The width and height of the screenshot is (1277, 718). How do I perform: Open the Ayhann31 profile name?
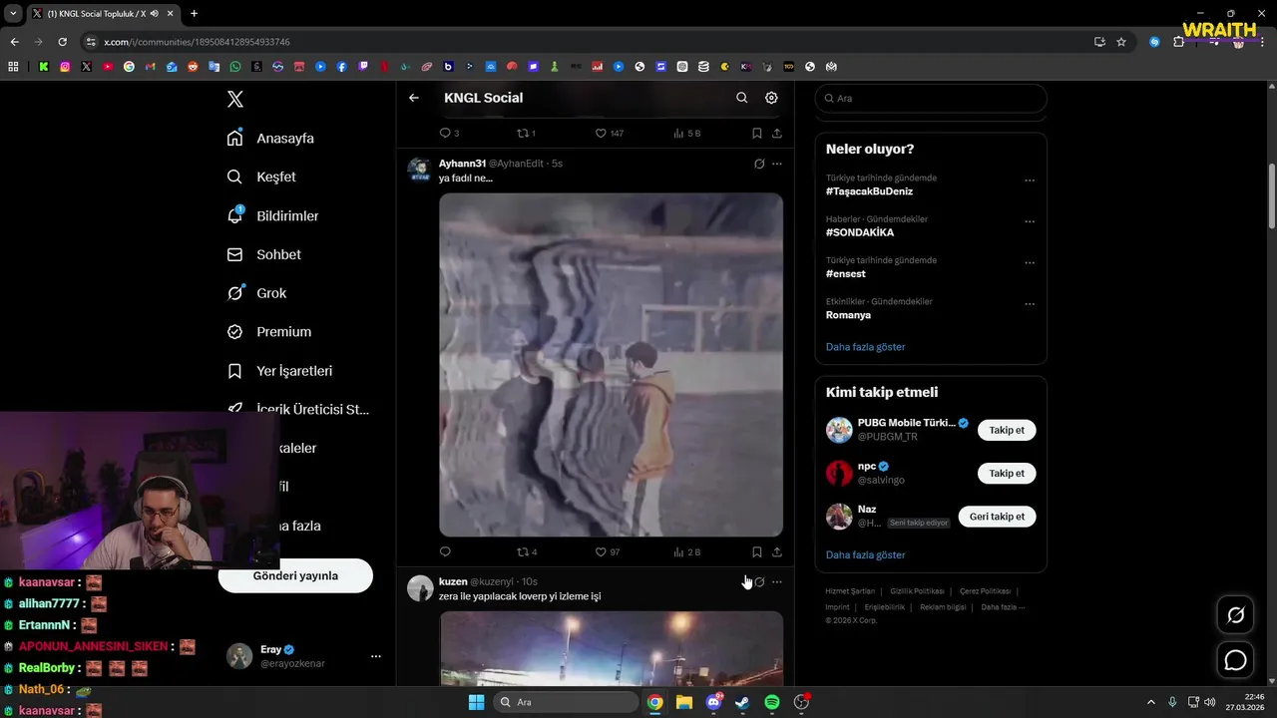[462, 164]
